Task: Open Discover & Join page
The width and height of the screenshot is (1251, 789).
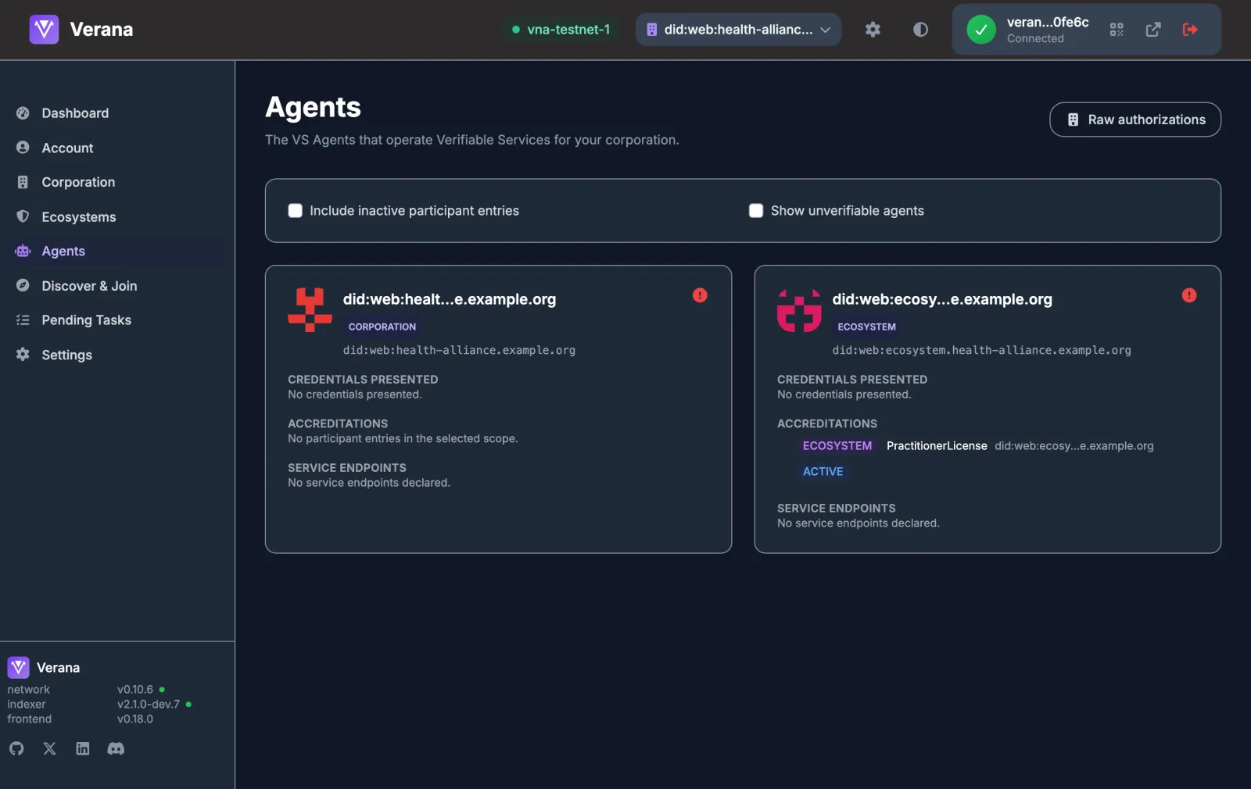Action: tap(89, 286)
